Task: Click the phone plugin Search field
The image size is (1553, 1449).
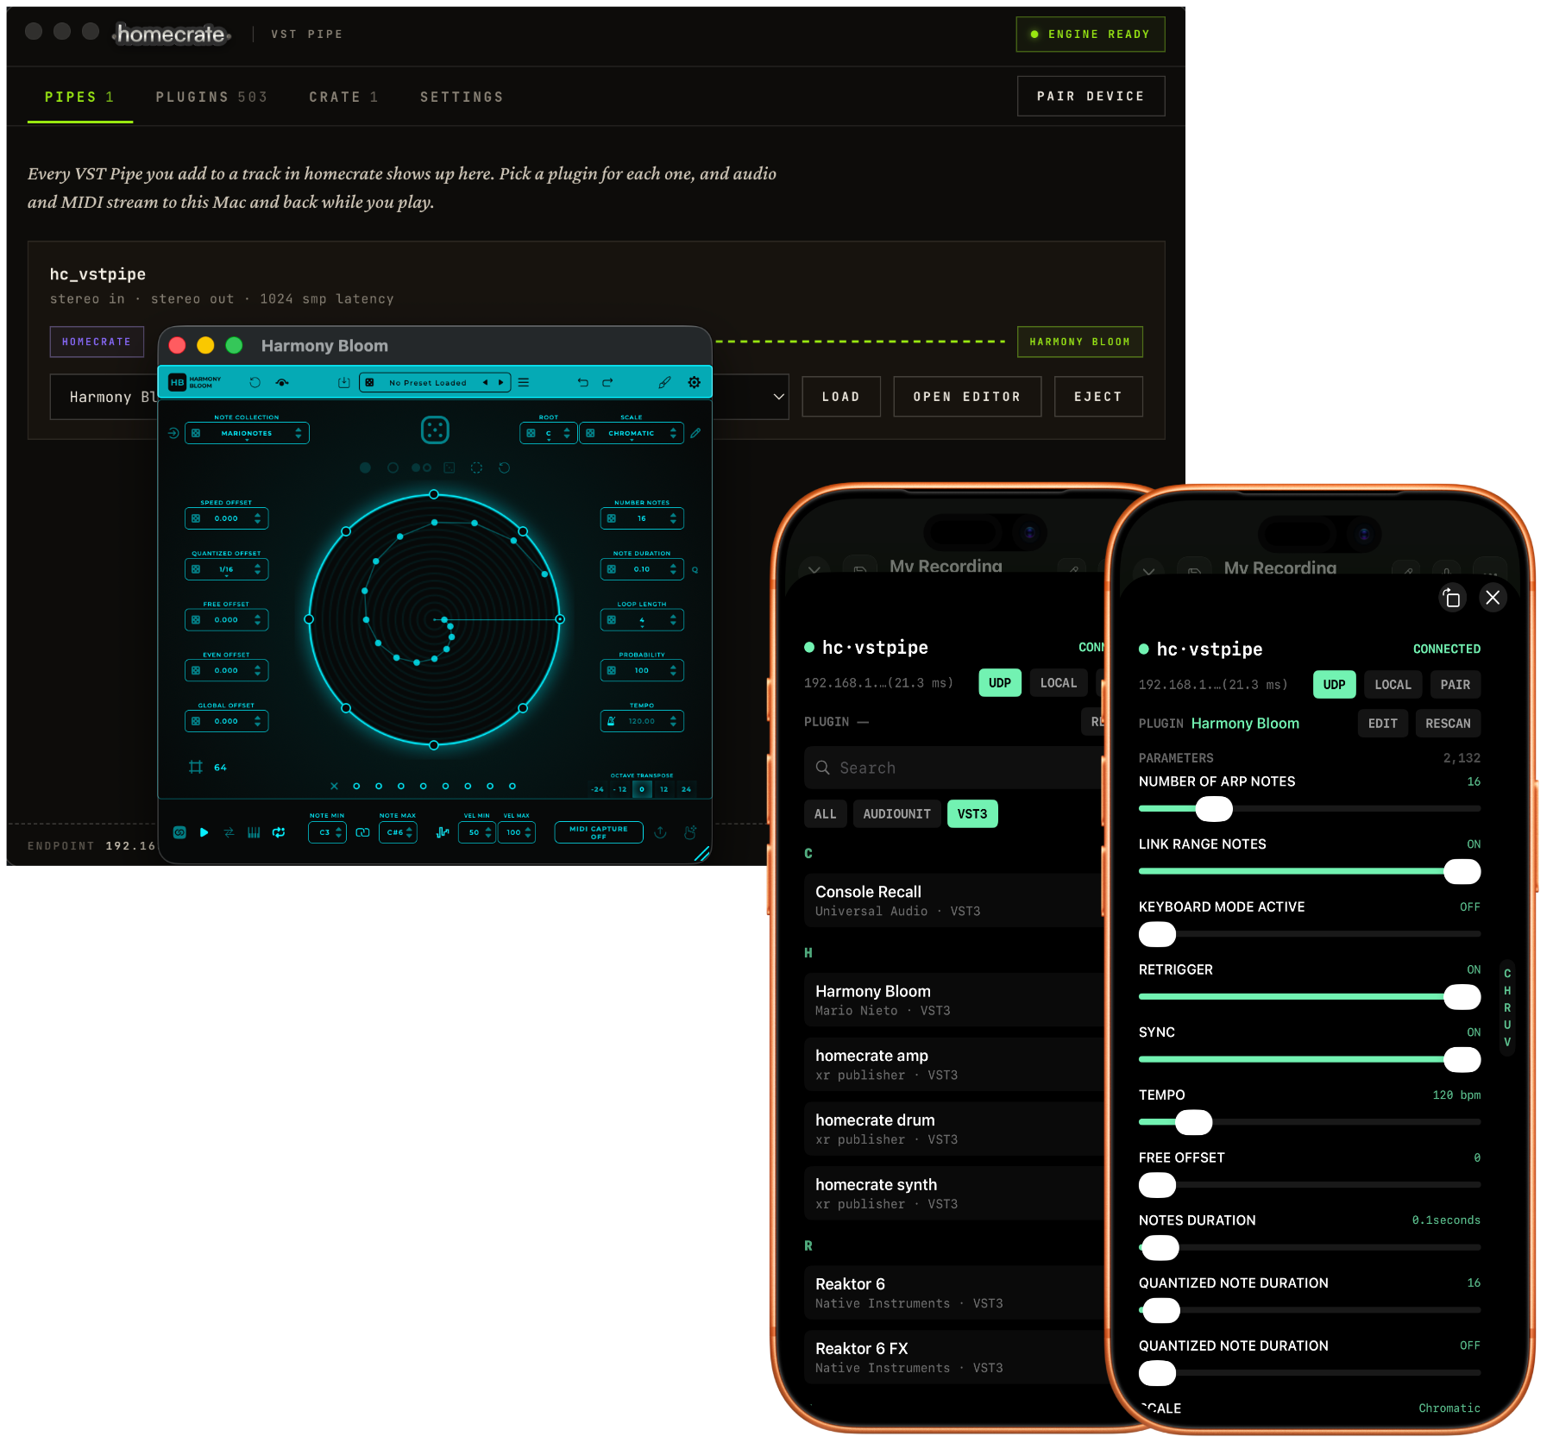Action: click(x=953, y=768)
